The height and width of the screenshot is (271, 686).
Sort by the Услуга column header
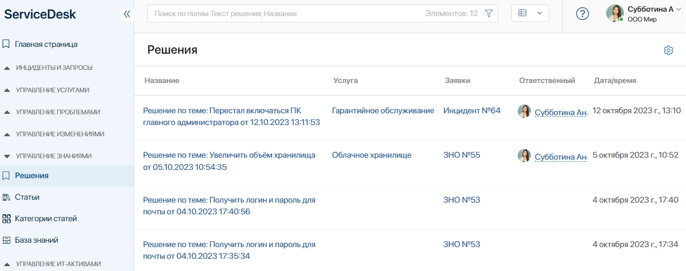(345, 81)
